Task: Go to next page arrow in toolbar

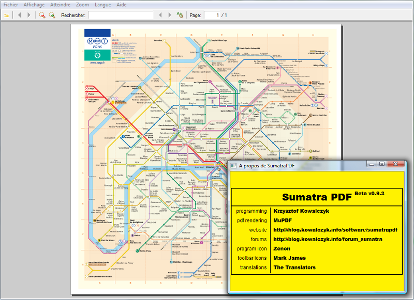Action: pyautogui.click(x=29, y=15)
